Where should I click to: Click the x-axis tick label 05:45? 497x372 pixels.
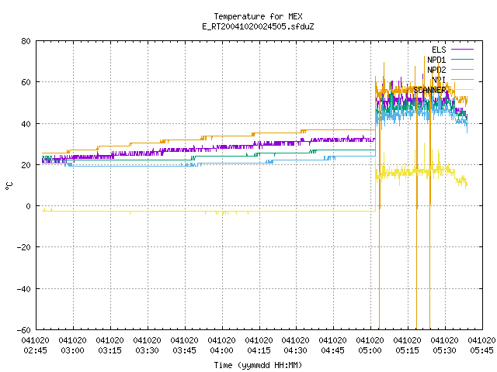click(x=481, y=350)
